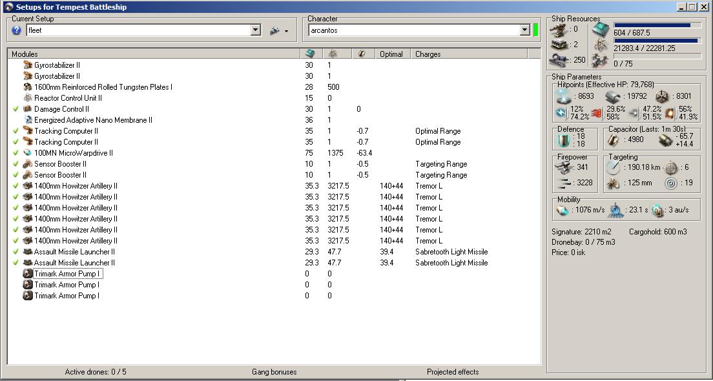Click the align time icon showing 23.1 s
Viewport: 713px width, 381px height.
click(615, 210)
